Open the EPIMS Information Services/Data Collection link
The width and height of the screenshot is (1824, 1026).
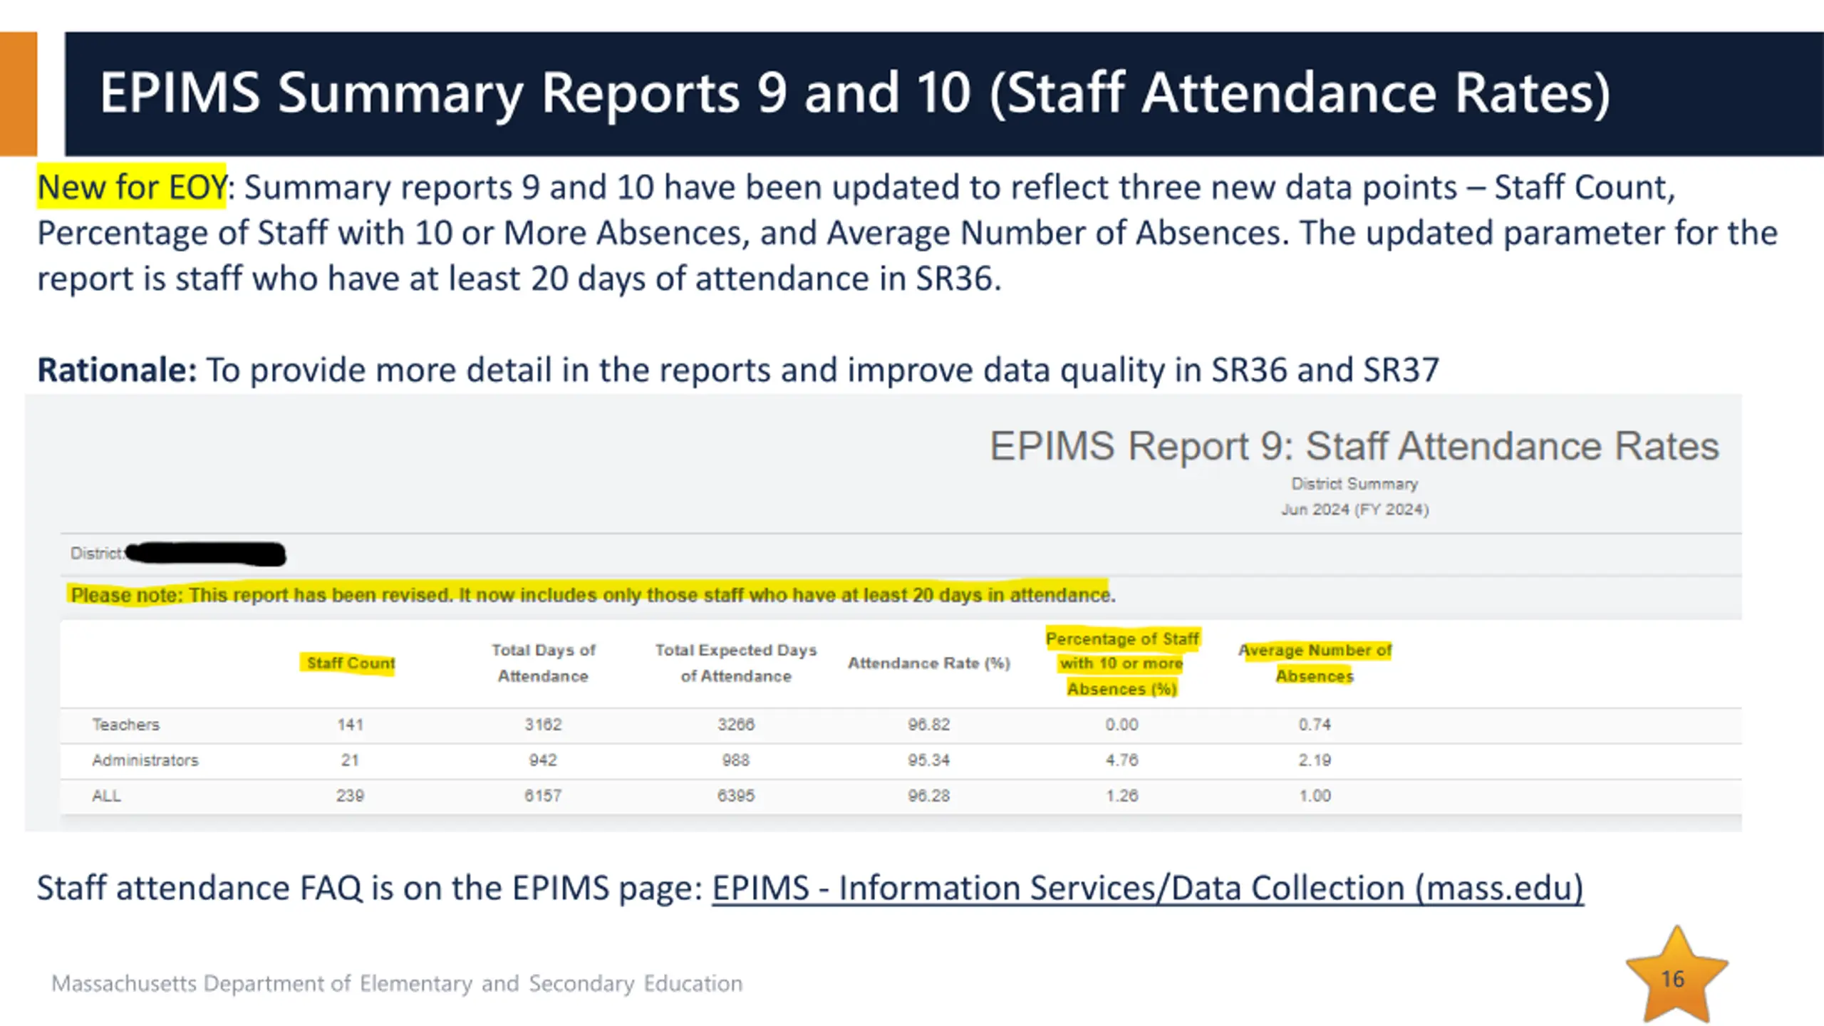point(1148,888)
